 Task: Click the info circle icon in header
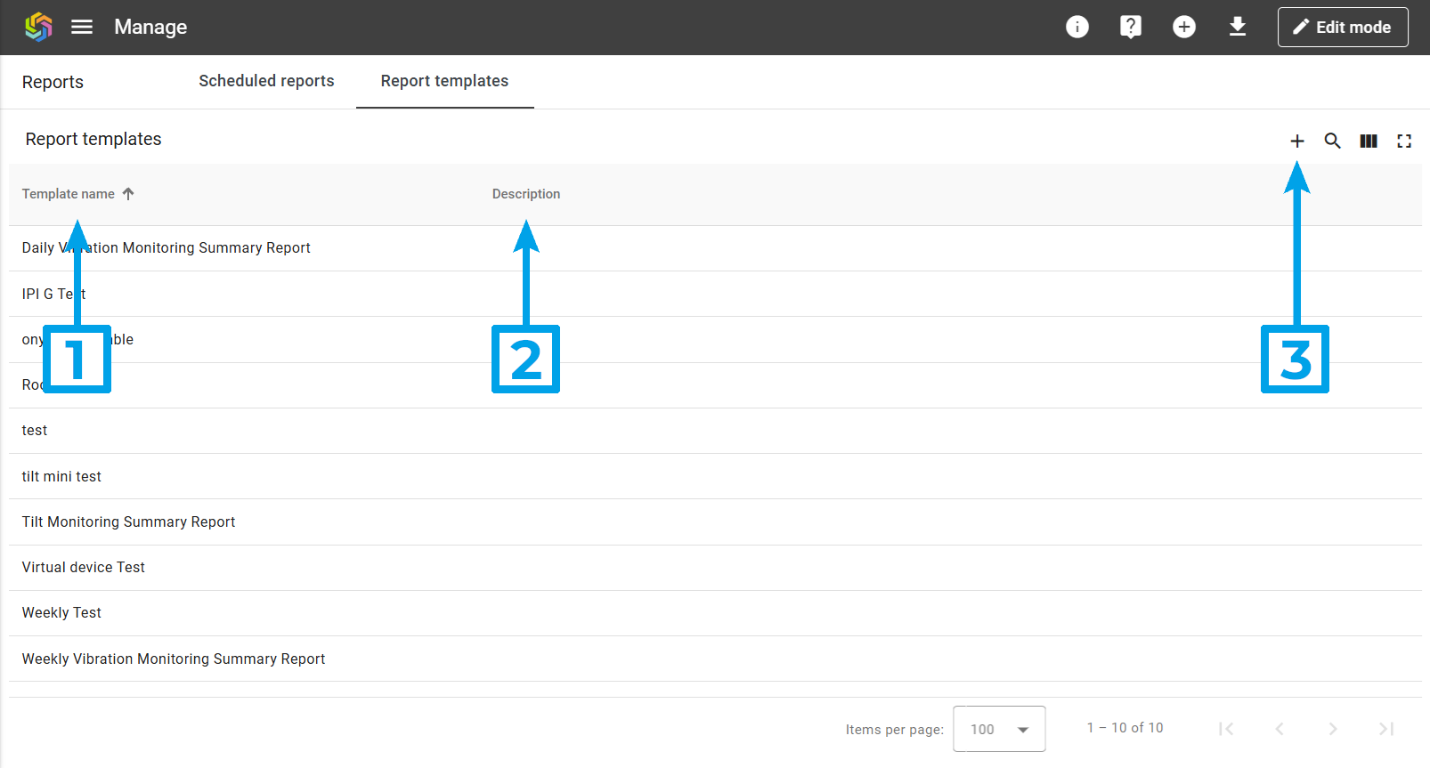[x=1077, y=27]
